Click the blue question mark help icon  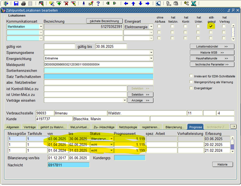(x=98, y=3)
